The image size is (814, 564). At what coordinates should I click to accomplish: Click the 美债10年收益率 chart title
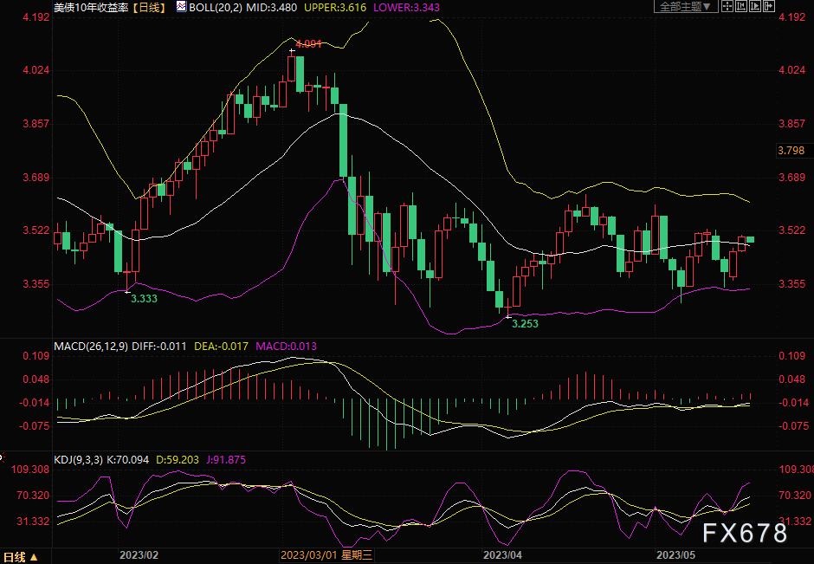[x=90, y=7]
